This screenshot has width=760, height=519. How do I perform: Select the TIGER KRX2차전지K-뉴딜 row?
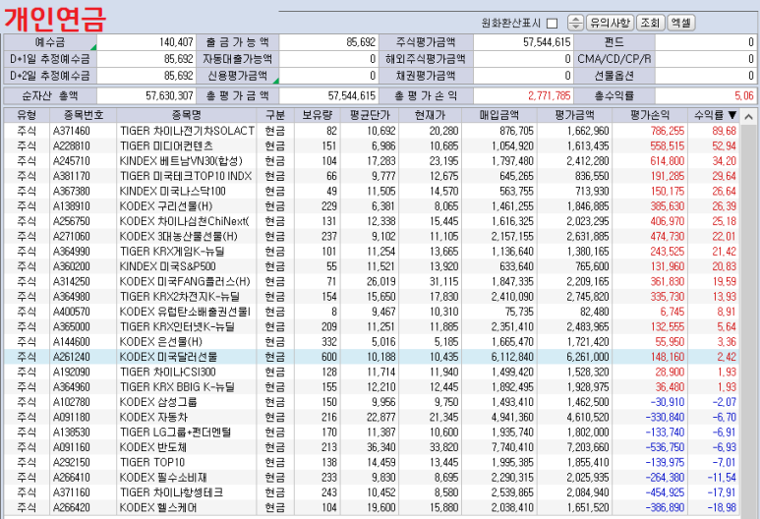373,297
